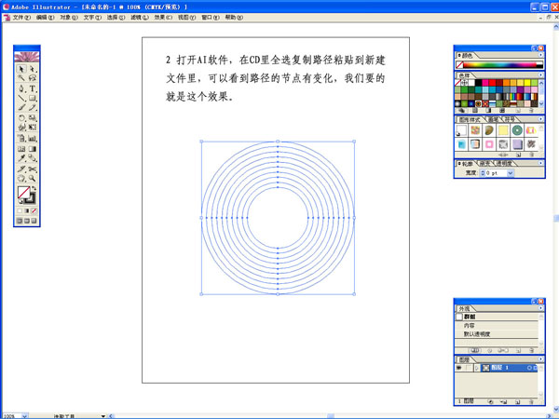
Task: Click the color spectrum bar
Action: pyautogui.click(x=499, y=65)
